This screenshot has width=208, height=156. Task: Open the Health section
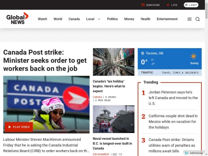click(x=146, y=19)
